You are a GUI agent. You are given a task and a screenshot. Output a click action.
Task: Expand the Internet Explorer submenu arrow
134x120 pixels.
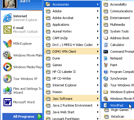[x=98, y=85]
